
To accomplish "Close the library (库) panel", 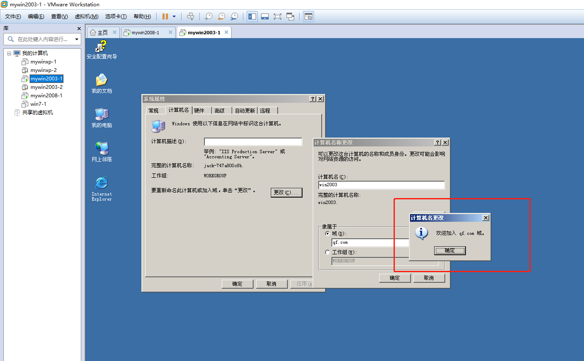I will coord(79,28).
